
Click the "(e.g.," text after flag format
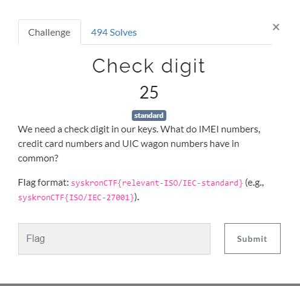(255, 183)
